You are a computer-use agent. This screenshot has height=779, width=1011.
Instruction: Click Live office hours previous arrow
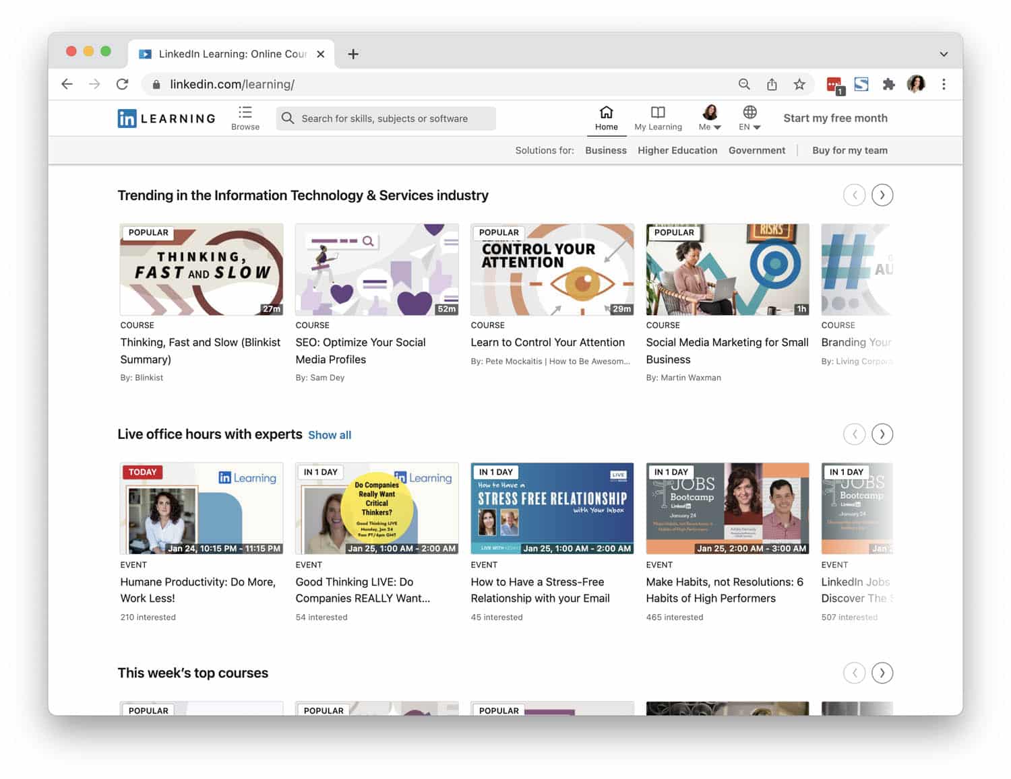(855, 434)
